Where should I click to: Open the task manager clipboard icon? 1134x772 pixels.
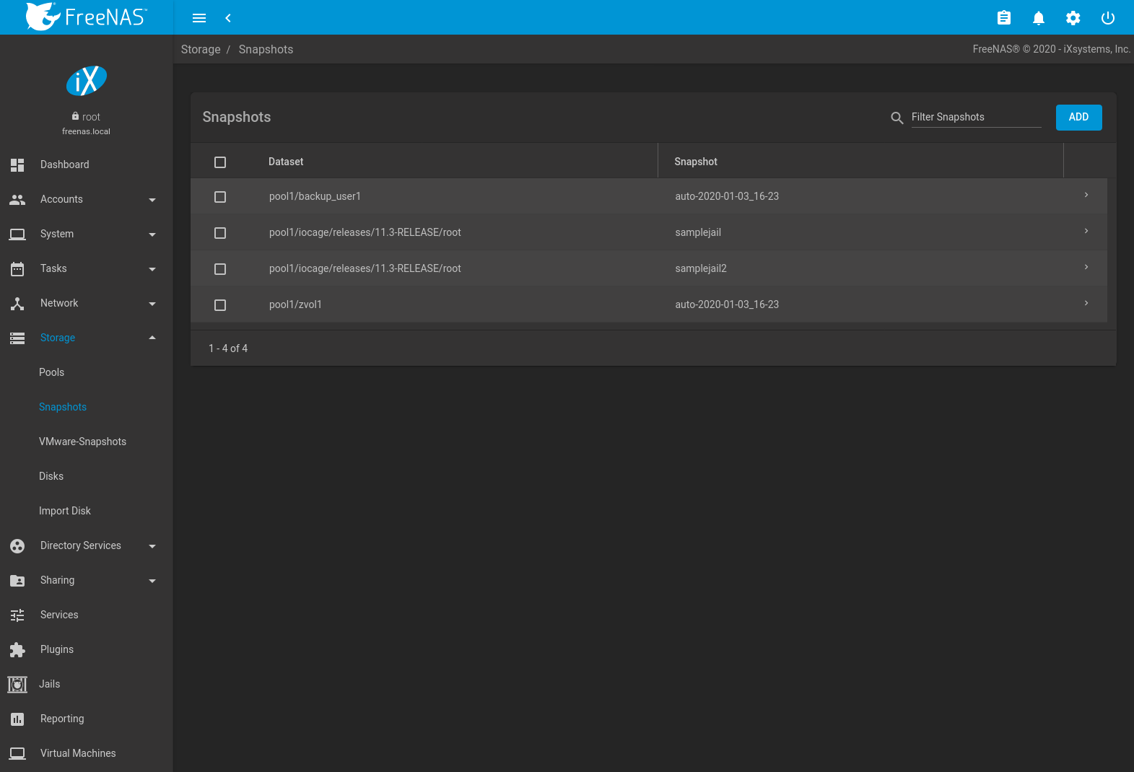coord(1003,18)
